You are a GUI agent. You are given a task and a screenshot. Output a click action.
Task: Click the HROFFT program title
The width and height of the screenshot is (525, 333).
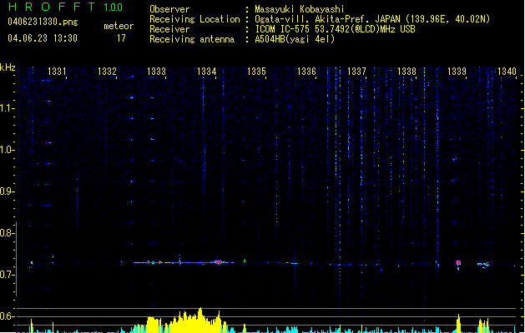pos(46,7)
